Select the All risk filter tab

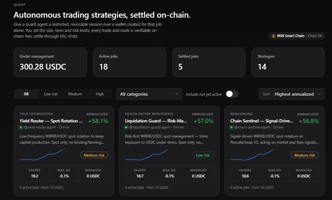point(26,94)
